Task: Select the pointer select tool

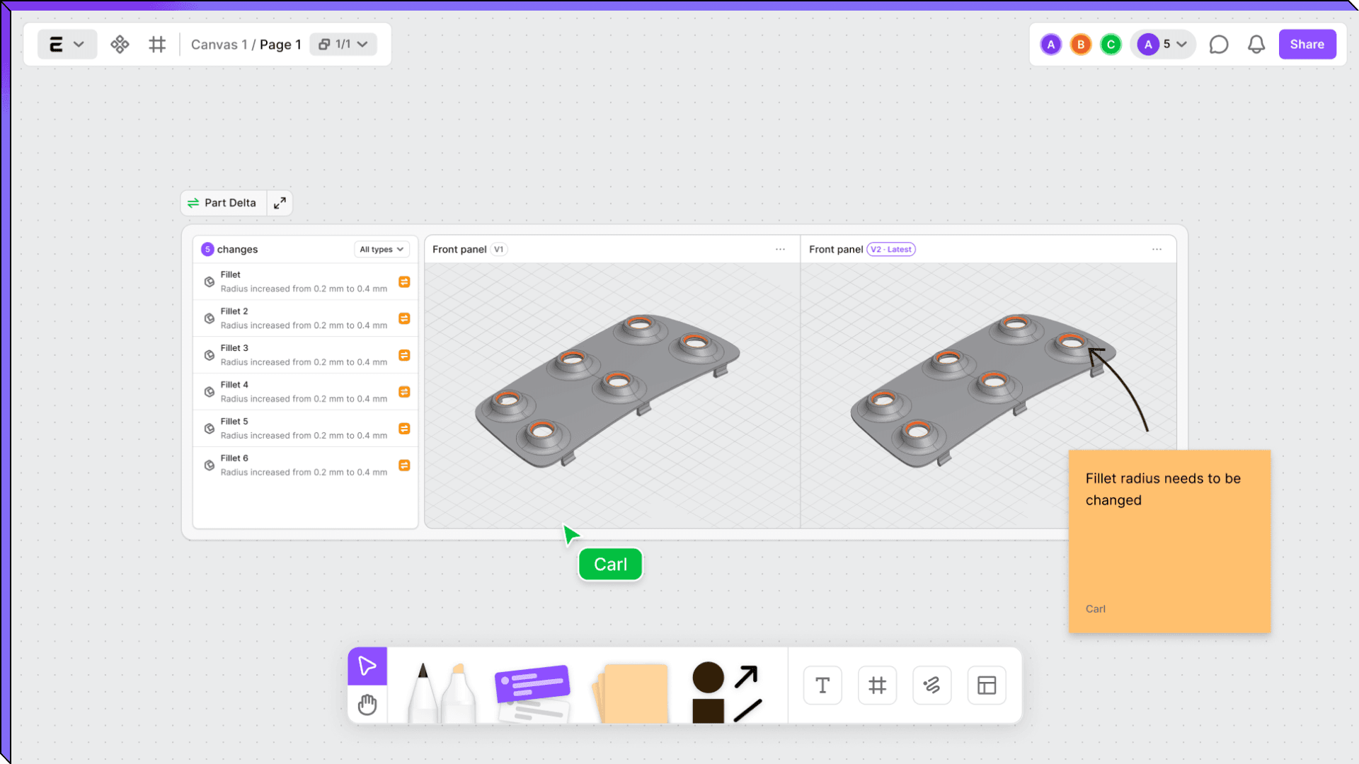Action: pos(367,666)
